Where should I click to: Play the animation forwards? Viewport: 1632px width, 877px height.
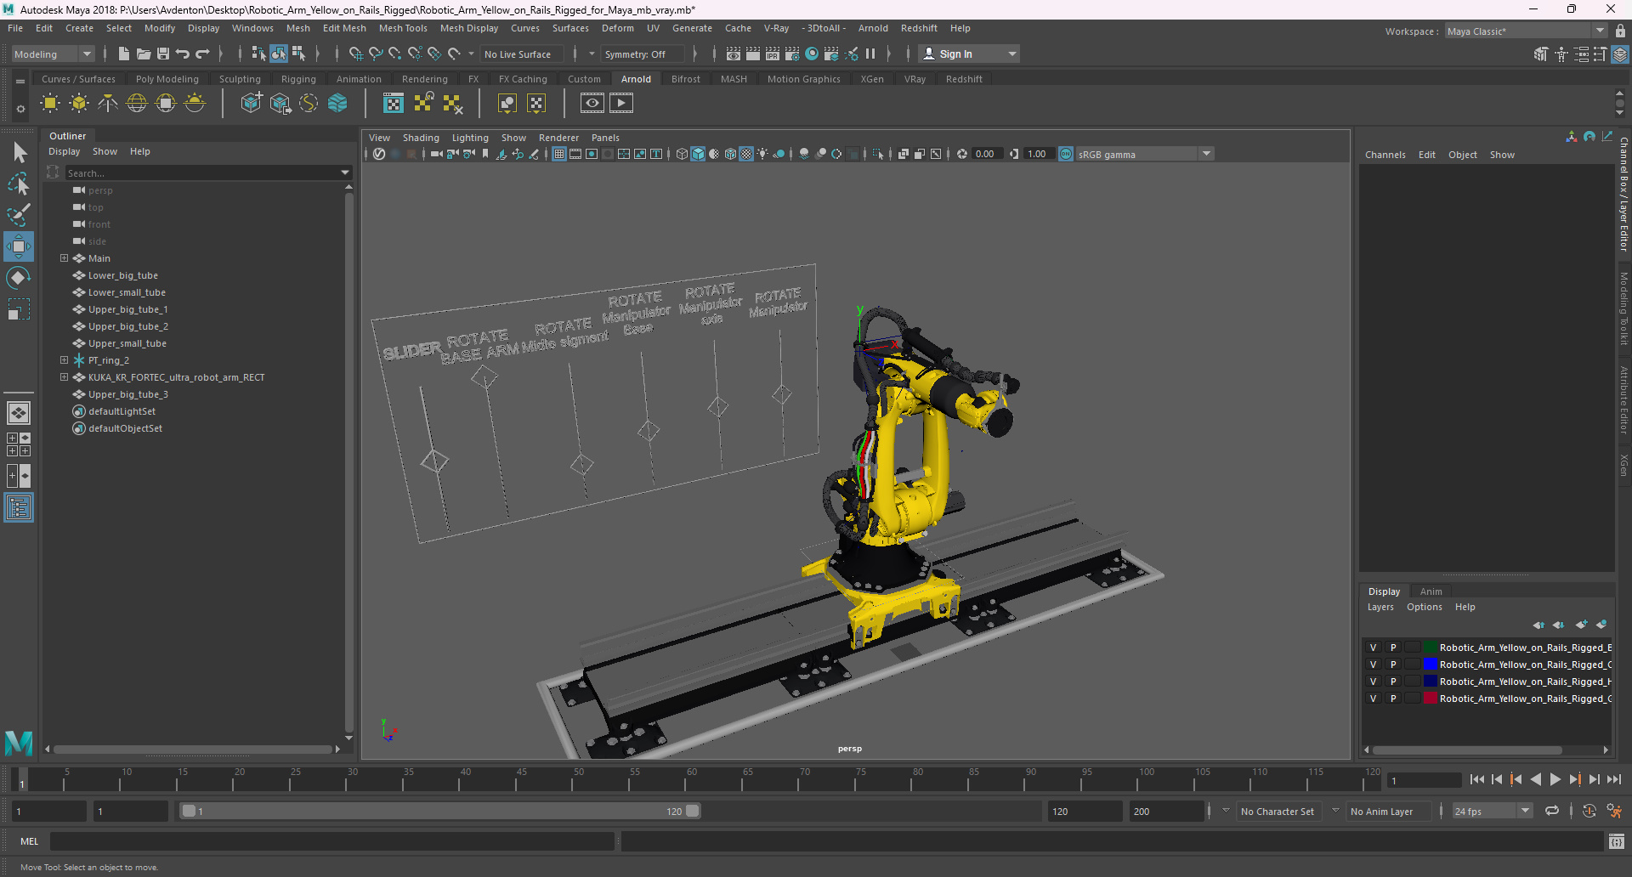coord(1555,779)
